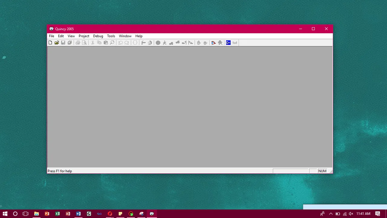Minimize the Quincy 2005 window
387x218 pixels.
click(301, 29)
